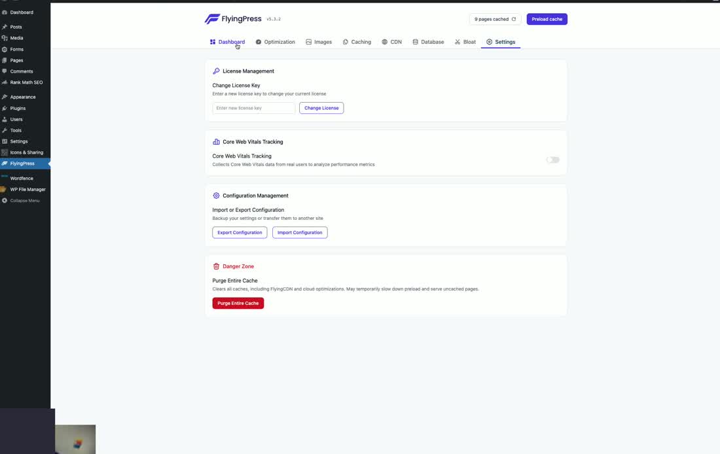720x454 pixels.
Task: Enable the Core Web Vitals Tracking switch
Action: [x=553, y=160]
